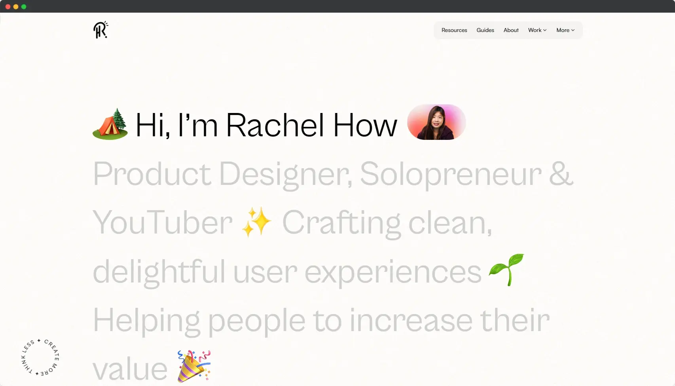
Task: Click Rachel's profile photo
Action: click(436, 122)
